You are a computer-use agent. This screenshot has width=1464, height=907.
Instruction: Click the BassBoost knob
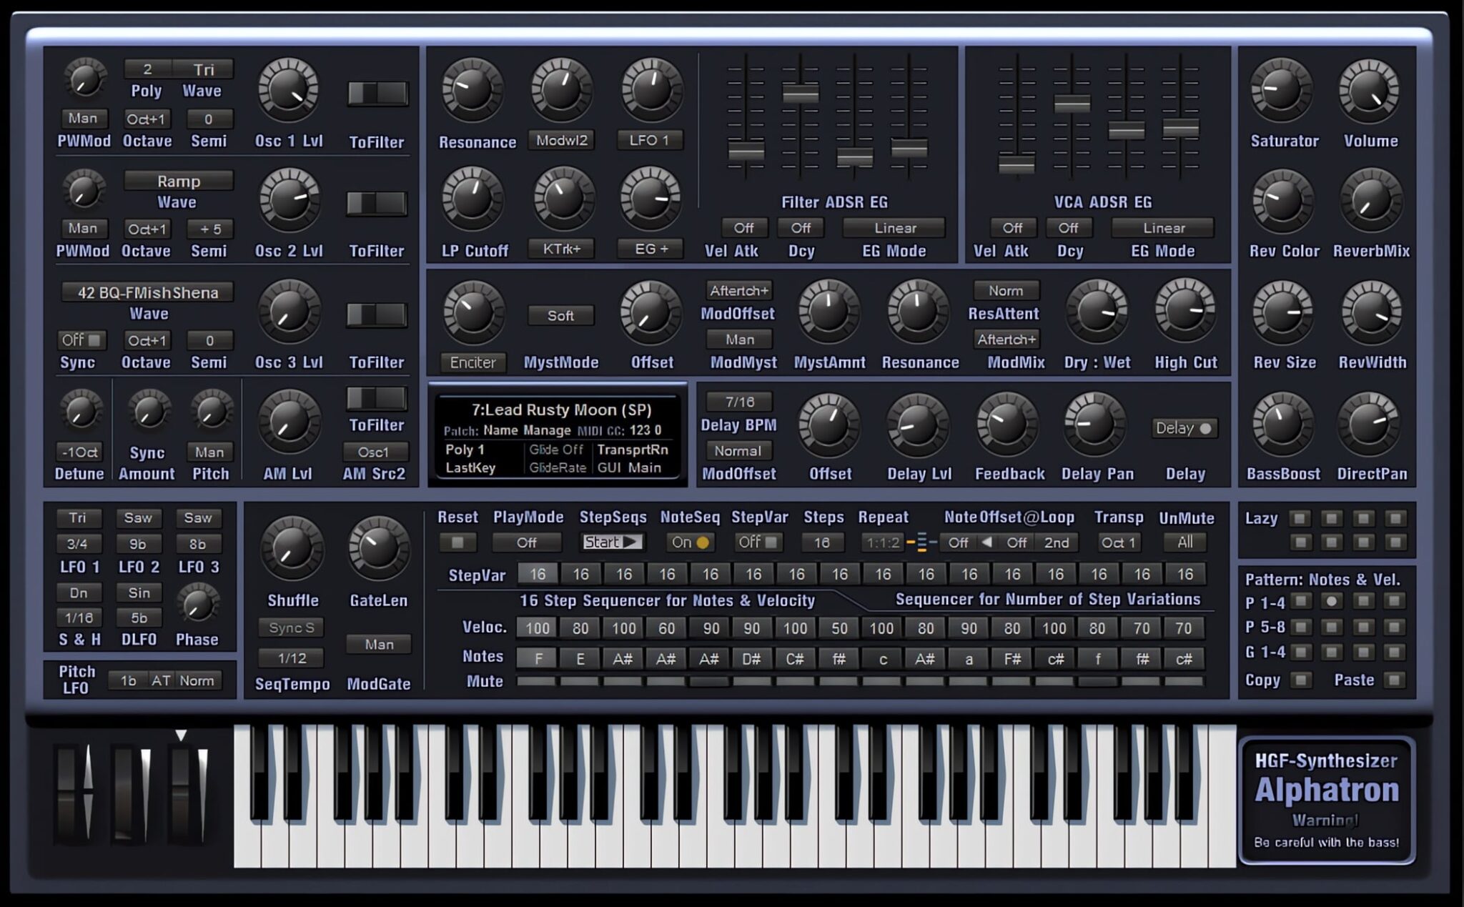click(1282, 425)
